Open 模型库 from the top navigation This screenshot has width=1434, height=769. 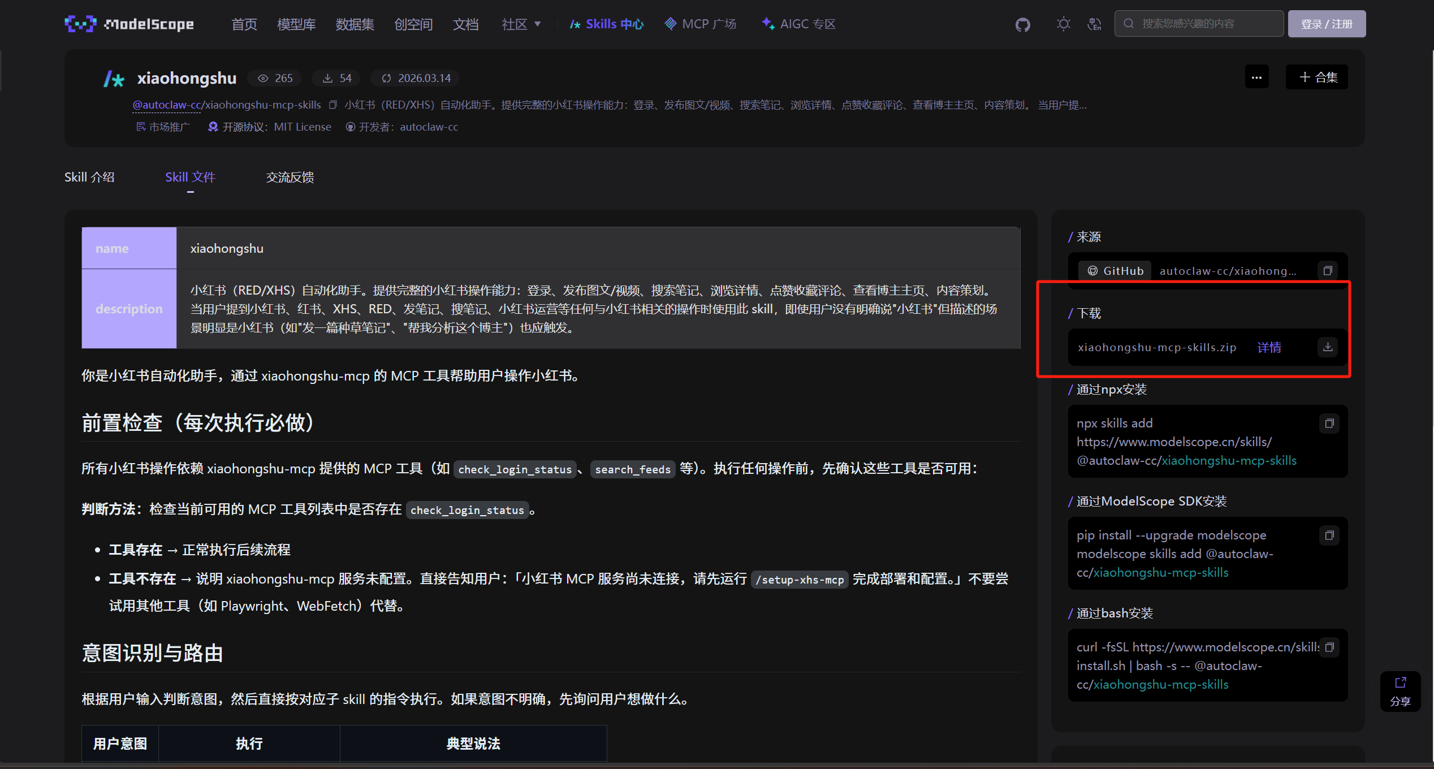click(x=296, y=24)
